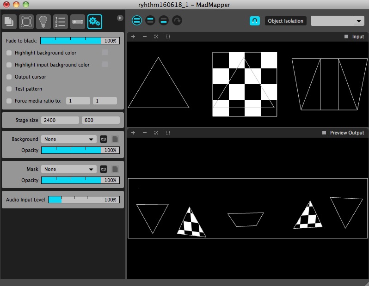Select the dual view layout icon

[x=137, y=20]
